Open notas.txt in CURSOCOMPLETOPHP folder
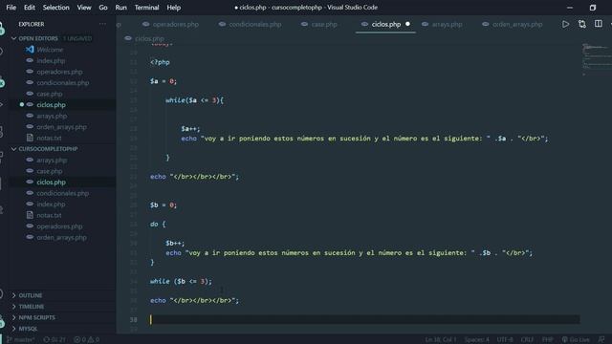Image resolution: width=612 pixels, height=344 pixels. click(49, 215)
